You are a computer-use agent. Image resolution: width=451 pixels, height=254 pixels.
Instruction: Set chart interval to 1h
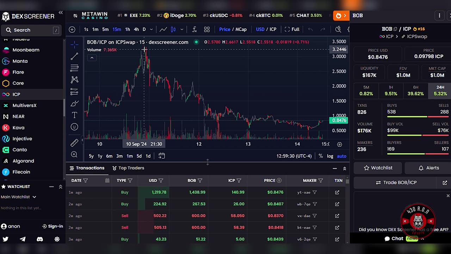pyautogui.click(x=127, y=29)
